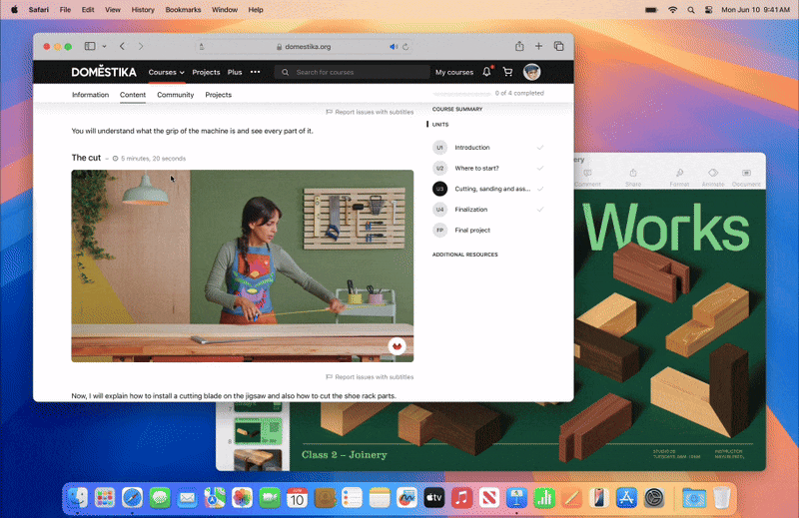Image resolution: width=799 pixels, height=518 pixels.
Task: Open the FP Final project unit
Action: (x=472, y=231)
